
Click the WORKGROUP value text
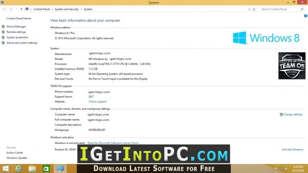pyautogui.click(x=97, y=130)
